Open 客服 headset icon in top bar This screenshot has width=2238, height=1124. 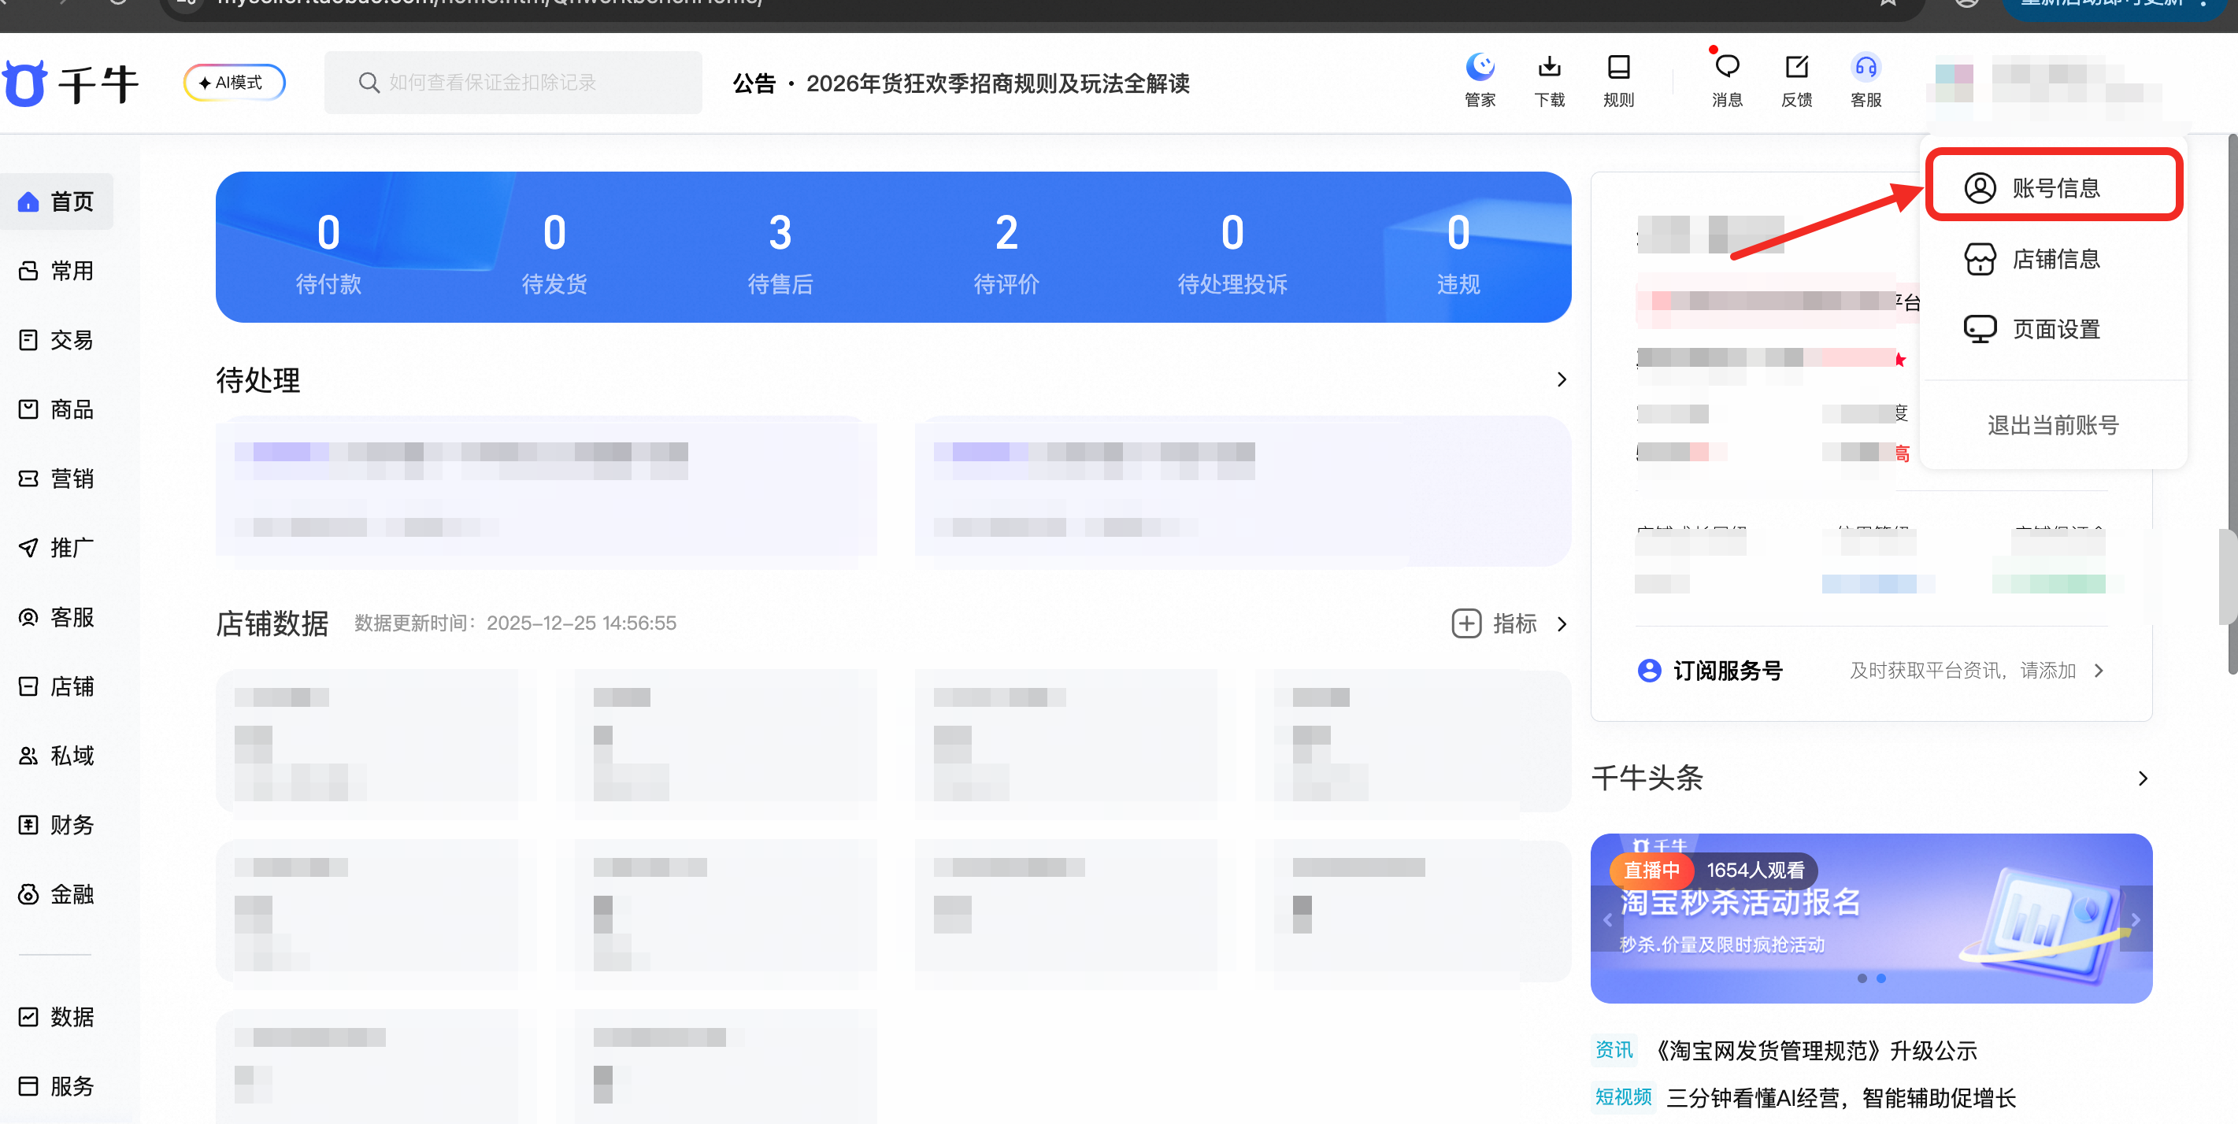click(1866, 80)
